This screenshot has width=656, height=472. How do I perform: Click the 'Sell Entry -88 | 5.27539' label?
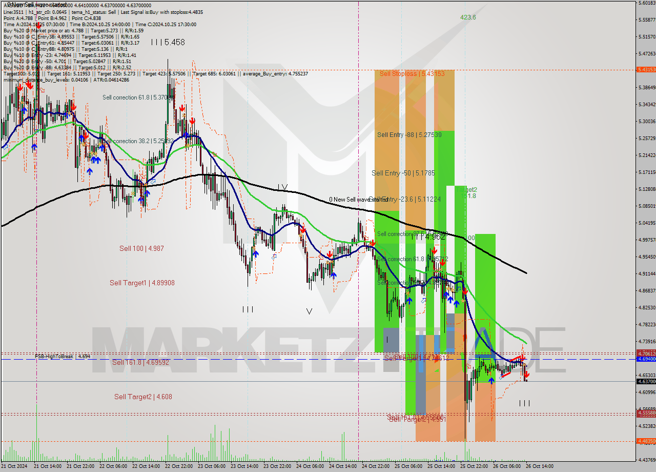click(x=409, y=135)
